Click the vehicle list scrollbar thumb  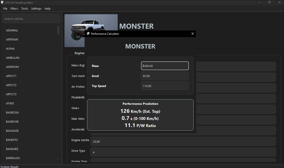click(58, 30)
